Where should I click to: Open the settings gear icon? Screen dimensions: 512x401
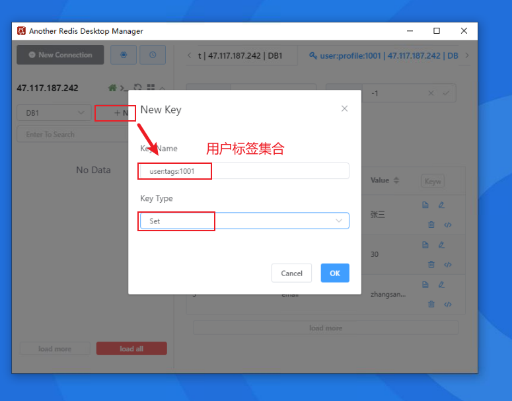click(124, 55)
